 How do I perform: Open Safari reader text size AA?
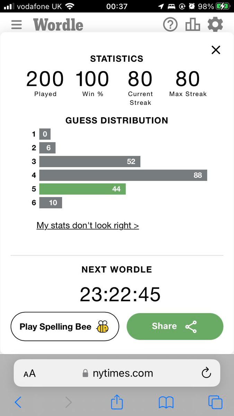pos(29,373)
